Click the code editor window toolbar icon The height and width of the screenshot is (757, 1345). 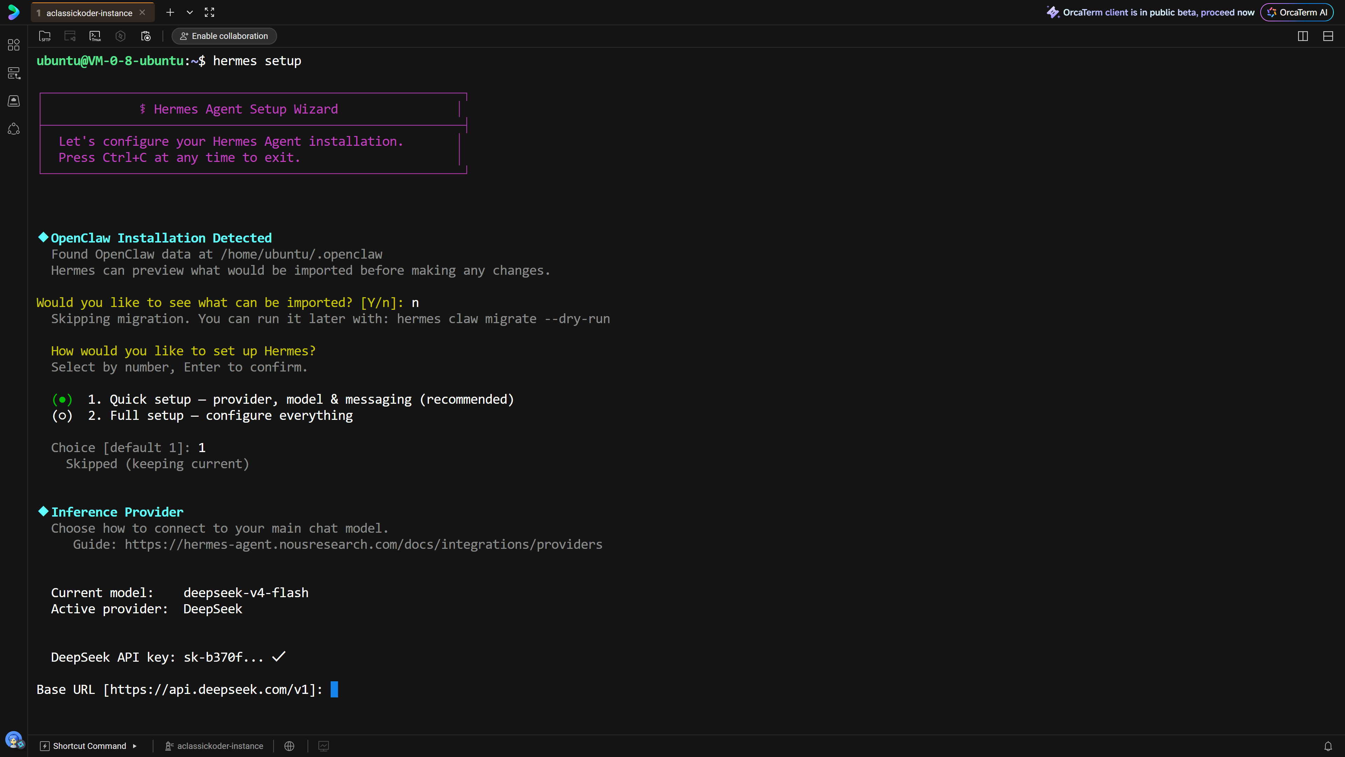(70, 36)
